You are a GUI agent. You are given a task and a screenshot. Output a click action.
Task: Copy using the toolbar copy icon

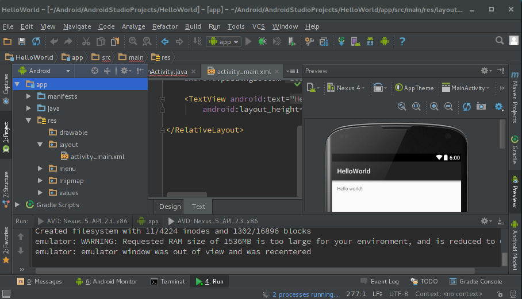(101, 41)
